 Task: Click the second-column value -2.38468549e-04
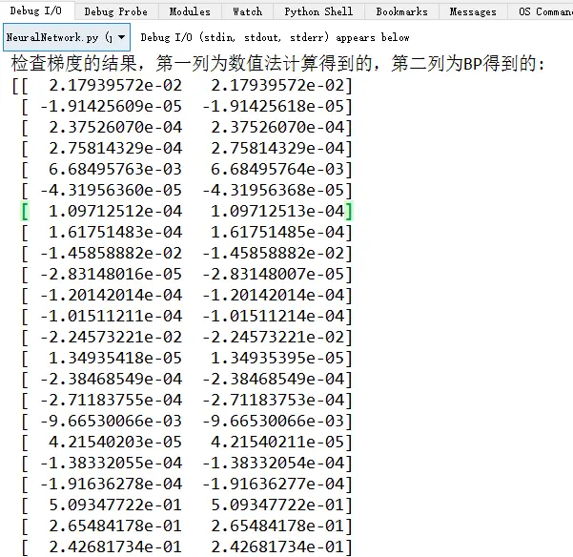[x=273, y=379]
